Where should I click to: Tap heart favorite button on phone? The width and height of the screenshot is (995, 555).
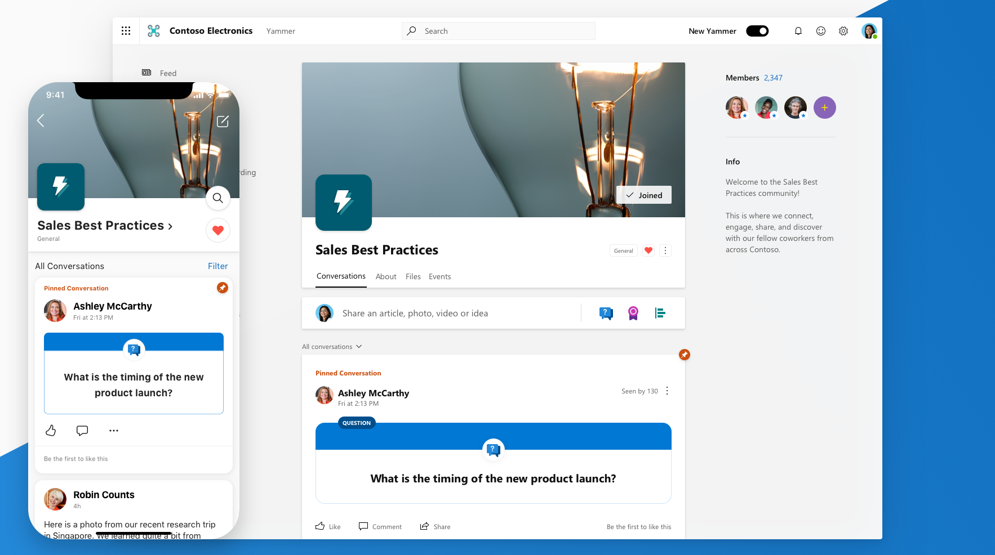[218, 230]
